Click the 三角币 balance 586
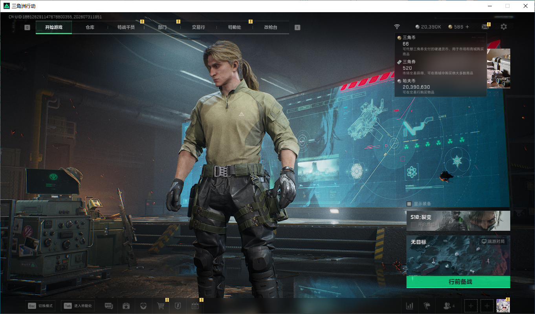The width and height of the screenshot is (535, 314). point(456,27)
